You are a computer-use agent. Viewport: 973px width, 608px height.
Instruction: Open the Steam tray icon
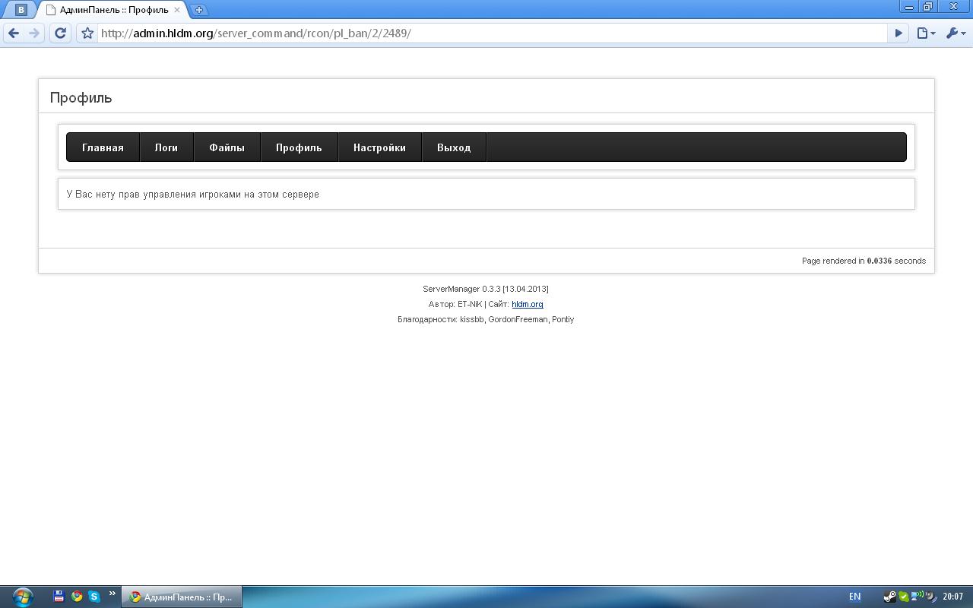(x=889, y=597)
